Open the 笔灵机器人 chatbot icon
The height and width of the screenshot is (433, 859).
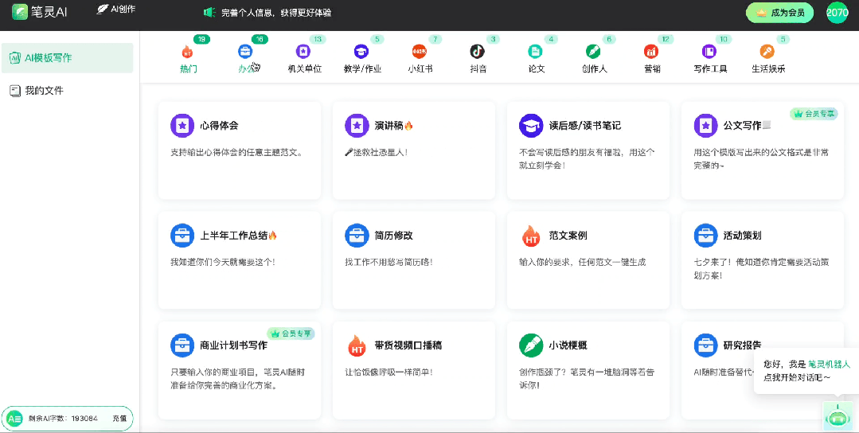coord(837,416)
